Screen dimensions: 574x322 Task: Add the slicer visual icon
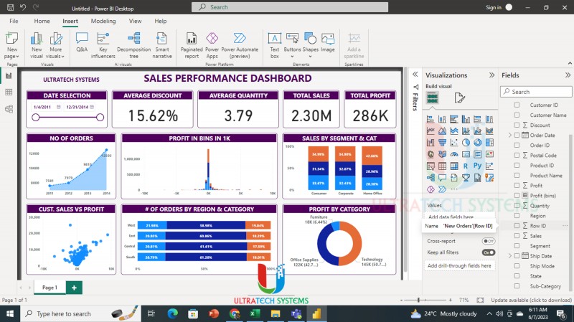(430, 166)
